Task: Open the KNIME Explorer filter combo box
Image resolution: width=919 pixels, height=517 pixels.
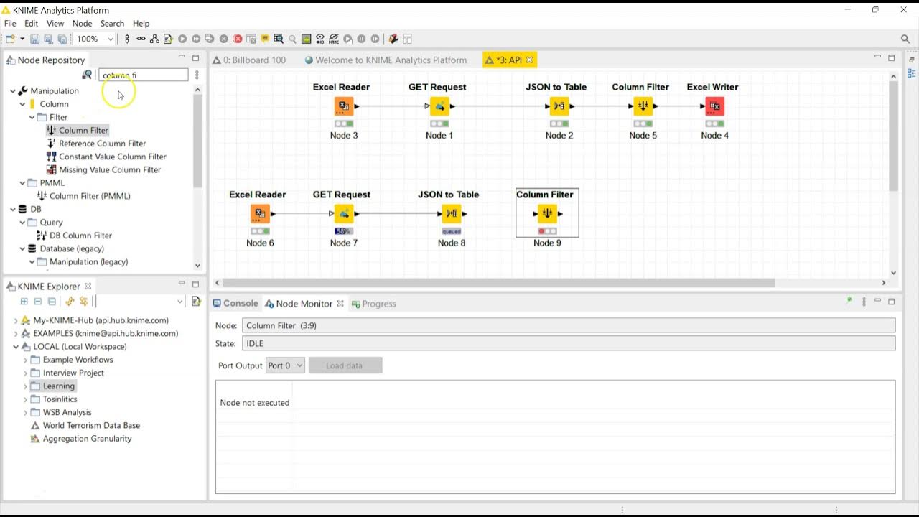Action: 140,302
